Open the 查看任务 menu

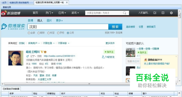click(7, 7)
